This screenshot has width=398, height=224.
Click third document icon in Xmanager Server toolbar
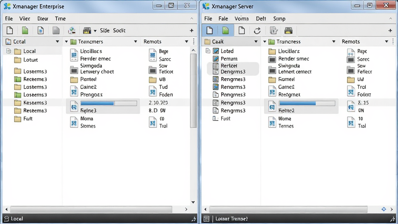[x=242, y=30]
